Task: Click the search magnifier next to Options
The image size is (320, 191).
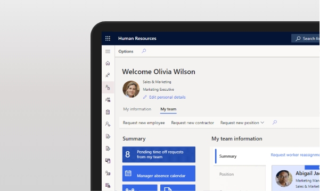Action: 144,51
